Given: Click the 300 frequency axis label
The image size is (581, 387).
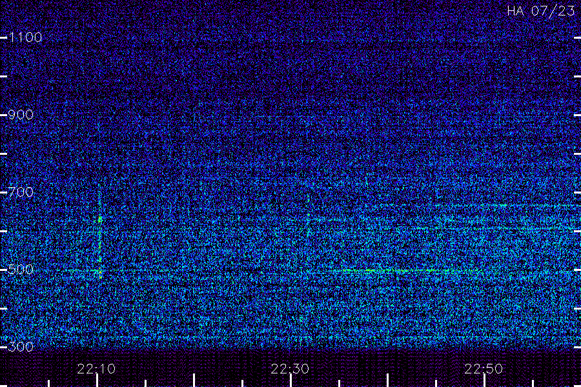Looking at the screenshot, I should click(x=21, y=347).
